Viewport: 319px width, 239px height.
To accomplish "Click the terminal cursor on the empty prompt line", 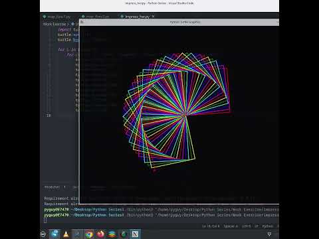I will pyautogui.click(x=45, y=220).
